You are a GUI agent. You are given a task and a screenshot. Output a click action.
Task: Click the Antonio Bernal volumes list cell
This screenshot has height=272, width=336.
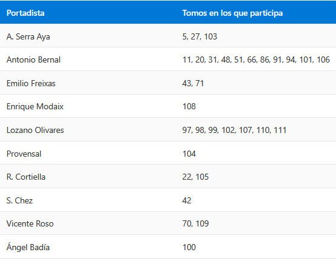pyautogui.click(x=256, y=60)
